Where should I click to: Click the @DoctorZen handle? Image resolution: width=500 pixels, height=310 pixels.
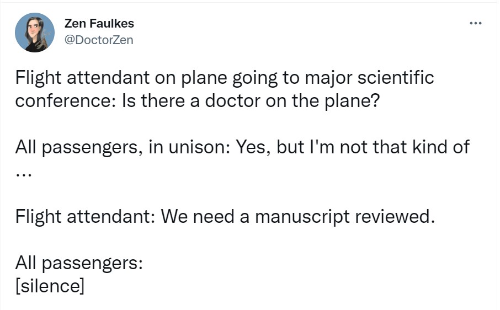pos(99,40)
